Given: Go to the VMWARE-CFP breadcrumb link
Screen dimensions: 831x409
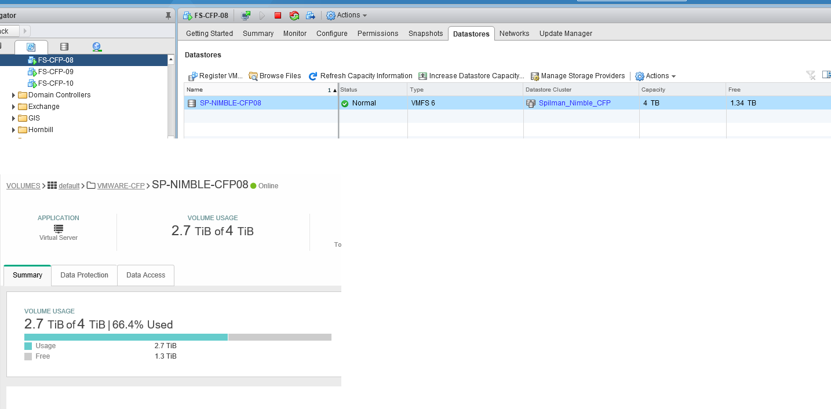Looking at the screenshot, I should 121,186.
